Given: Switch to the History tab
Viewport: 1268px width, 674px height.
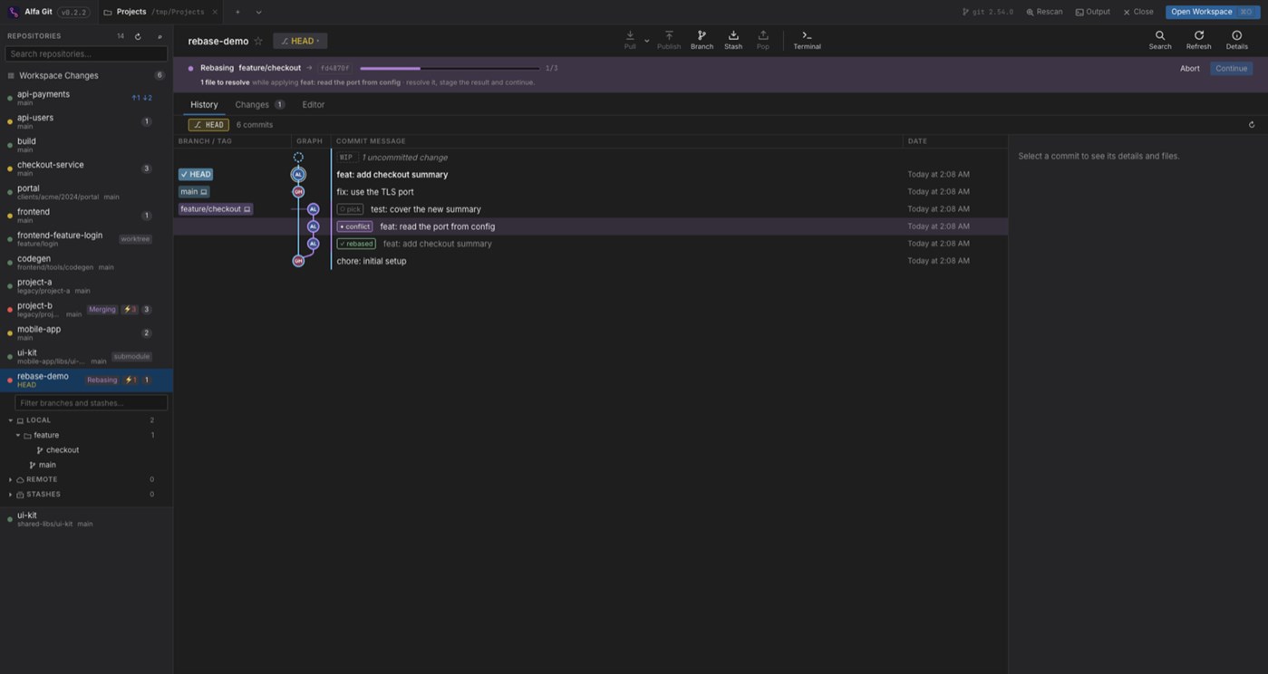Looking at the screenshot, I should tap(204, 105).
